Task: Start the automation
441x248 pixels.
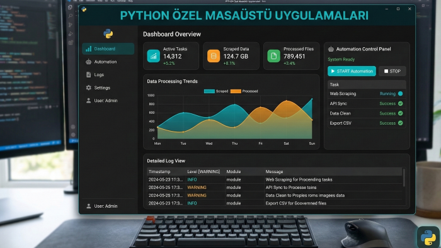Action: click(352, 71)
